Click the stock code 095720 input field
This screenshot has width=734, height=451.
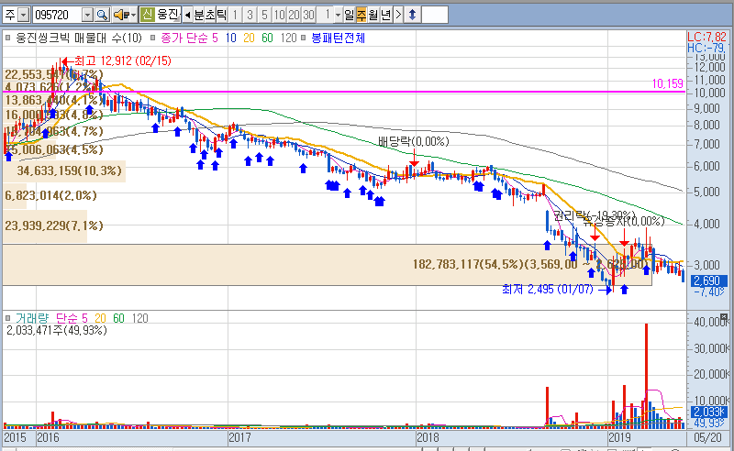[x=57, y=16]
